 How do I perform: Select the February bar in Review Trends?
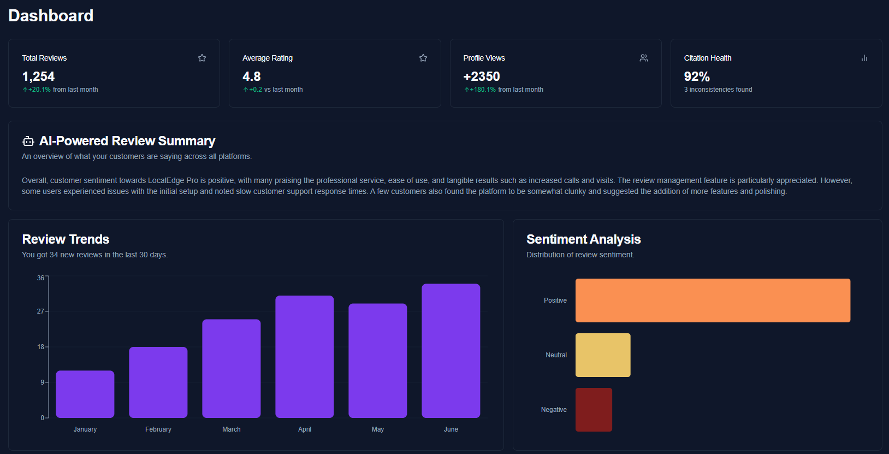coord(158,382)
